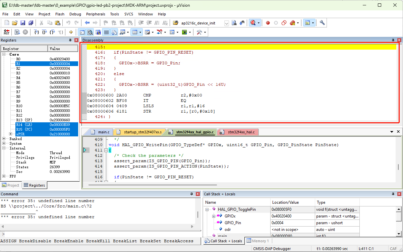Click the Step Over icon
The height and width of the screenshot is (252, 403).
44,32
